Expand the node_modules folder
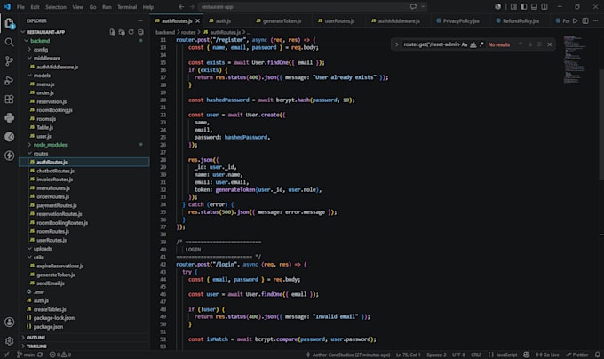604x359 pixels. (29, 145)
